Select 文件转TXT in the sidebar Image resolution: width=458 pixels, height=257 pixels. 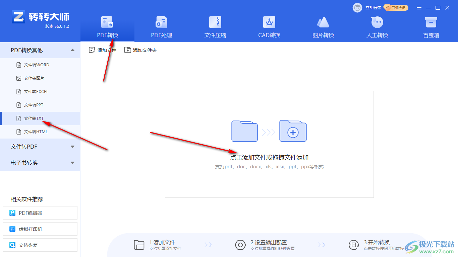click(x=40, y=118)
